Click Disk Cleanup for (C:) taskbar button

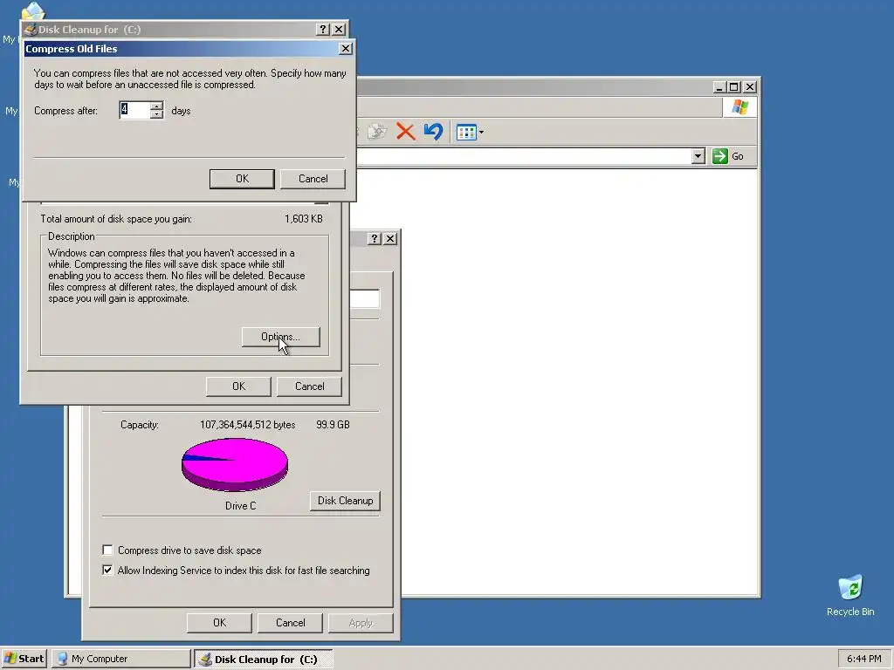pyautogui.click(x=264, y=659)
